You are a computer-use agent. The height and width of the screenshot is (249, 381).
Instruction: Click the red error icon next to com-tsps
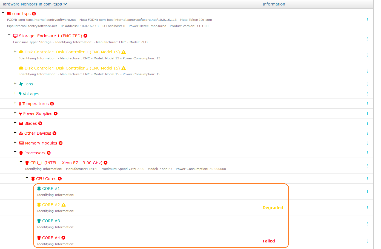[34, 14]
